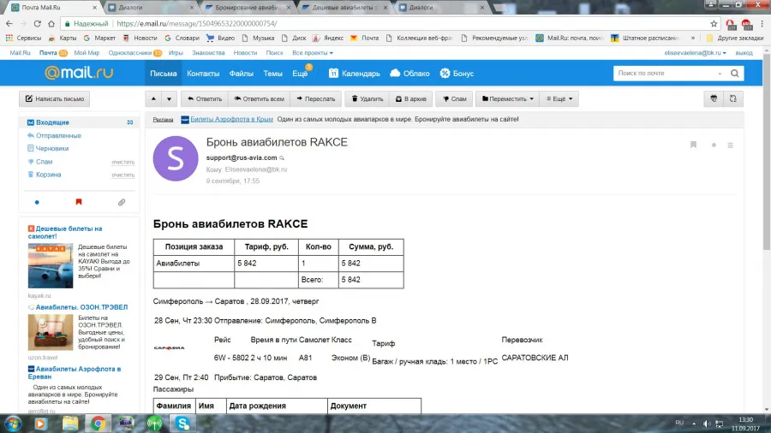The image size is (771, 433).
Task: Open the browser home page icon
Action: (51, 24)
